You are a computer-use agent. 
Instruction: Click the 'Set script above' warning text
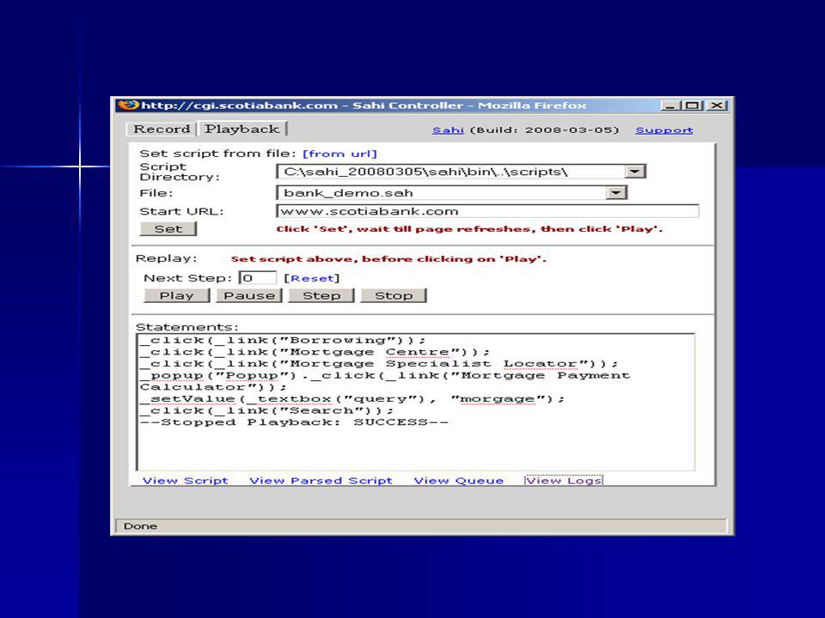click(x=388, y=258)
